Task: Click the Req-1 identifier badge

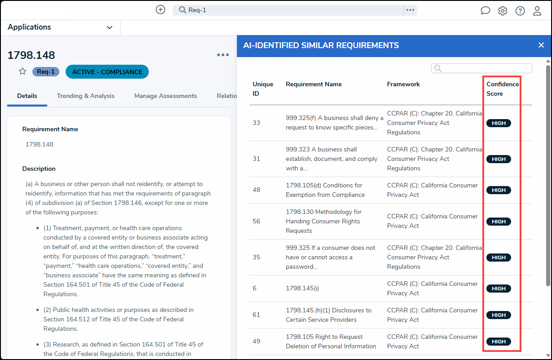Action: pyautogui.click(x=46, y=71)
